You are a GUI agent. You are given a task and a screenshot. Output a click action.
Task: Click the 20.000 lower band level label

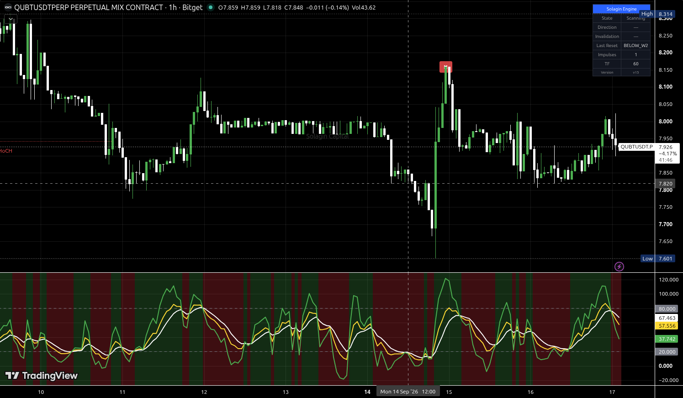click(667, 352)
